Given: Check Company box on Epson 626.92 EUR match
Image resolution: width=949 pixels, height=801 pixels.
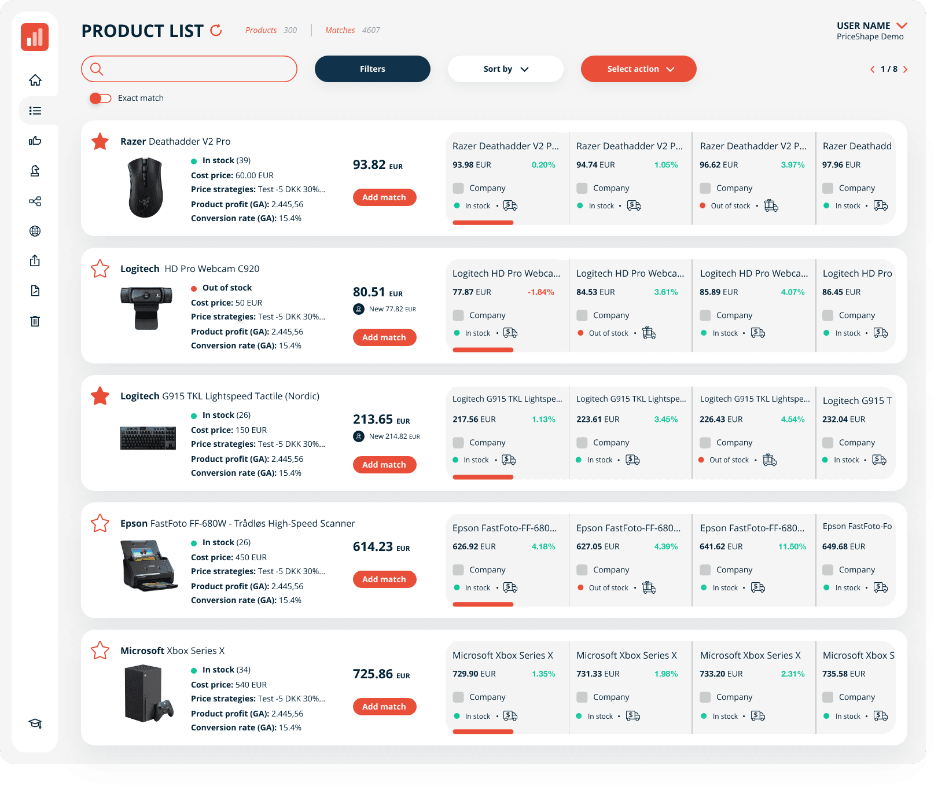Looking at the screenshot, I should (x=458, y=570).
